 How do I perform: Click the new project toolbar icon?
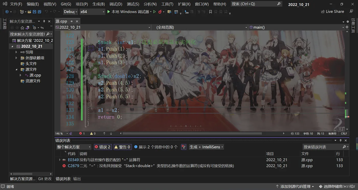pyautogui.click(x=22, y=12)
